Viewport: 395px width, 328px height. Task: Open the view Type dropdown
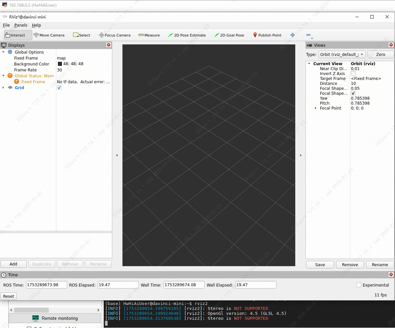point(342,54)
